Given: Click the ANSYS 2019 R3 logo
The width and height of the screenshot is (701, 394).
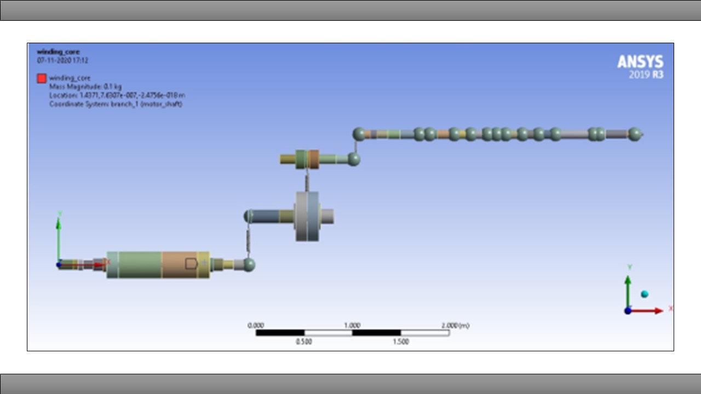Looking at the screenshot, I should [640, 66].
